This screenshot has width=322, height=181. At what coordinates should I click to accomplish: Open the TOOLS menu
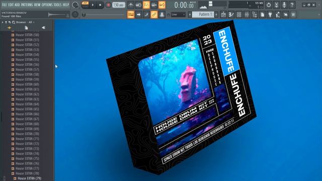point(57,5)
